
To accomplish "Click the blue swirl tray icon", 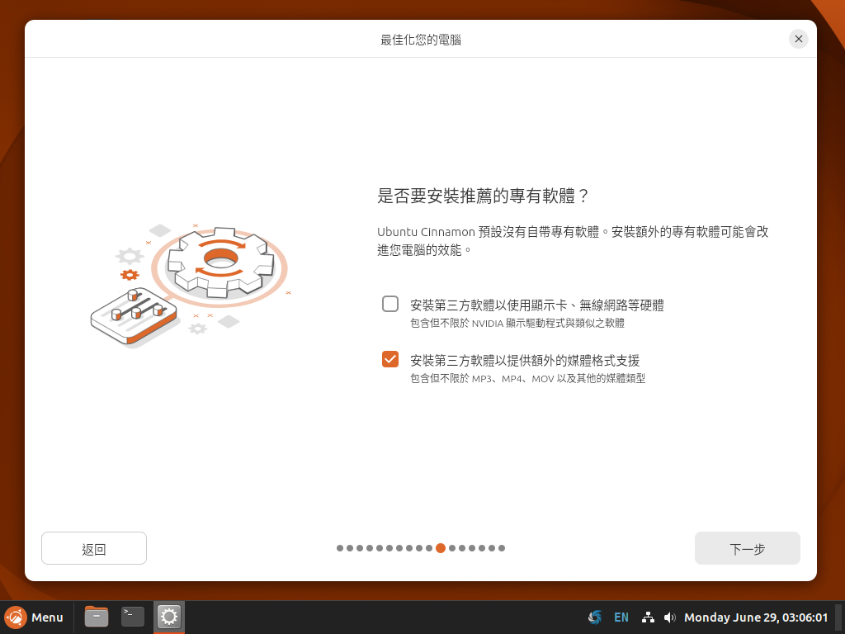I will coord(595,617).
